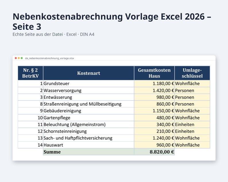Click number 8 in the Straßenreinigung row
The height and width of the screenshot is (182, 228).
pyautogui.click(x=30, y=104)
